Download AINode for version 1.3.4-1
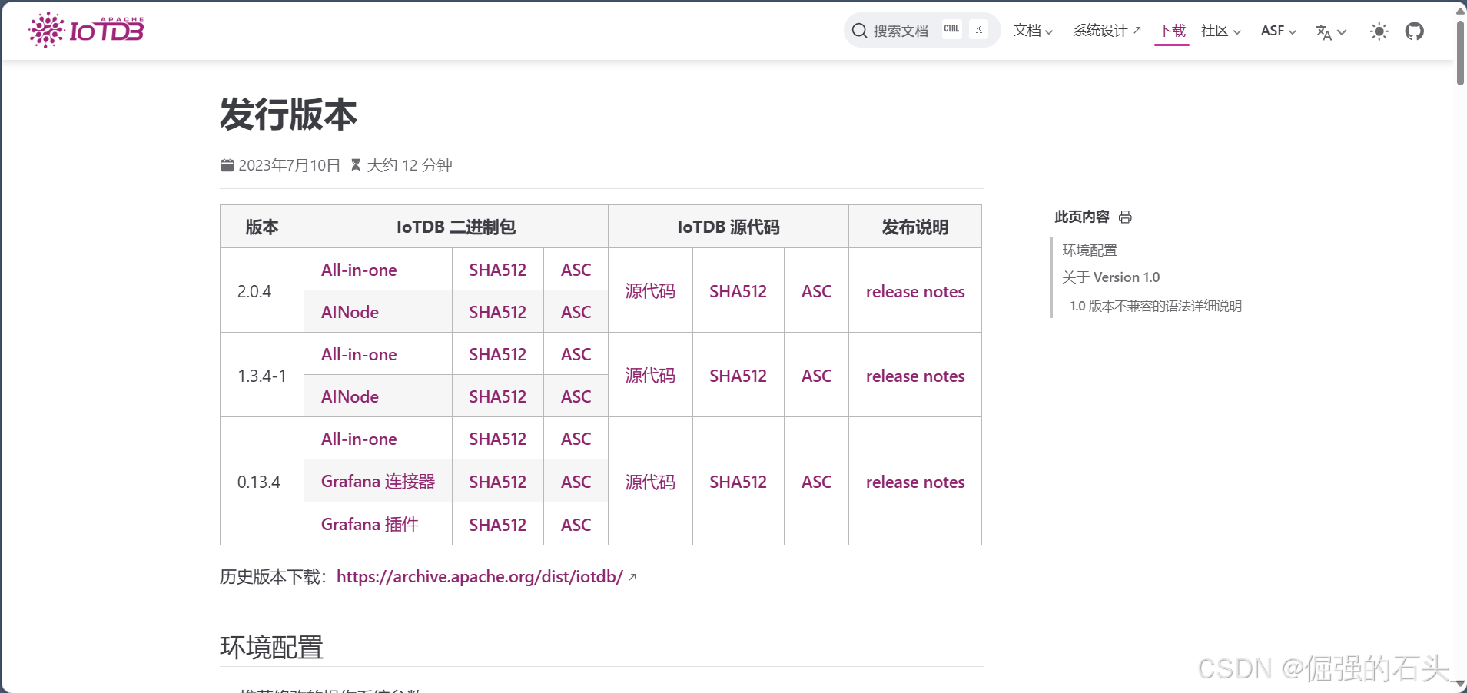 tap(350, 396)
